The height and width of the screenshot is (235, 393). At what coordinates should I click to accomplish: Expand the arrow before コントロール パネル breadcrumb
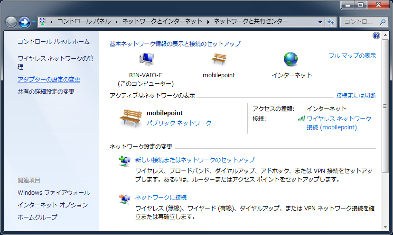(x=51, y=22)
